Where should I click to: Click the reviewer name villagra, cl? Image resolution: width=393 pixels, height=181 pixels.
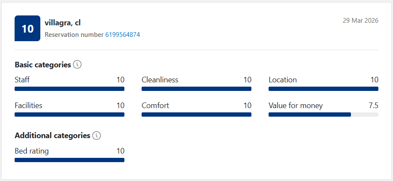click(x=63, y=23)
